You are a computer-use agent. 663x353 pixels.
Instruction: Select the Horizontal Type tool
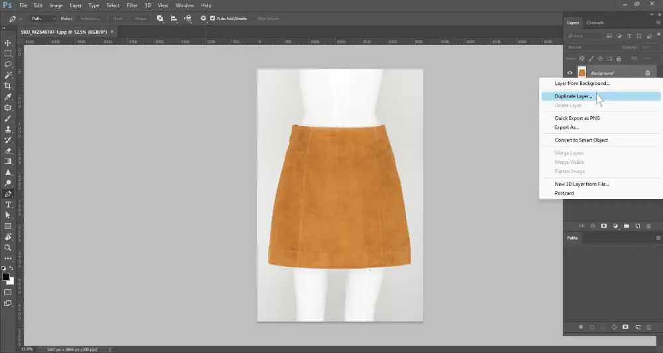(7, 205)
